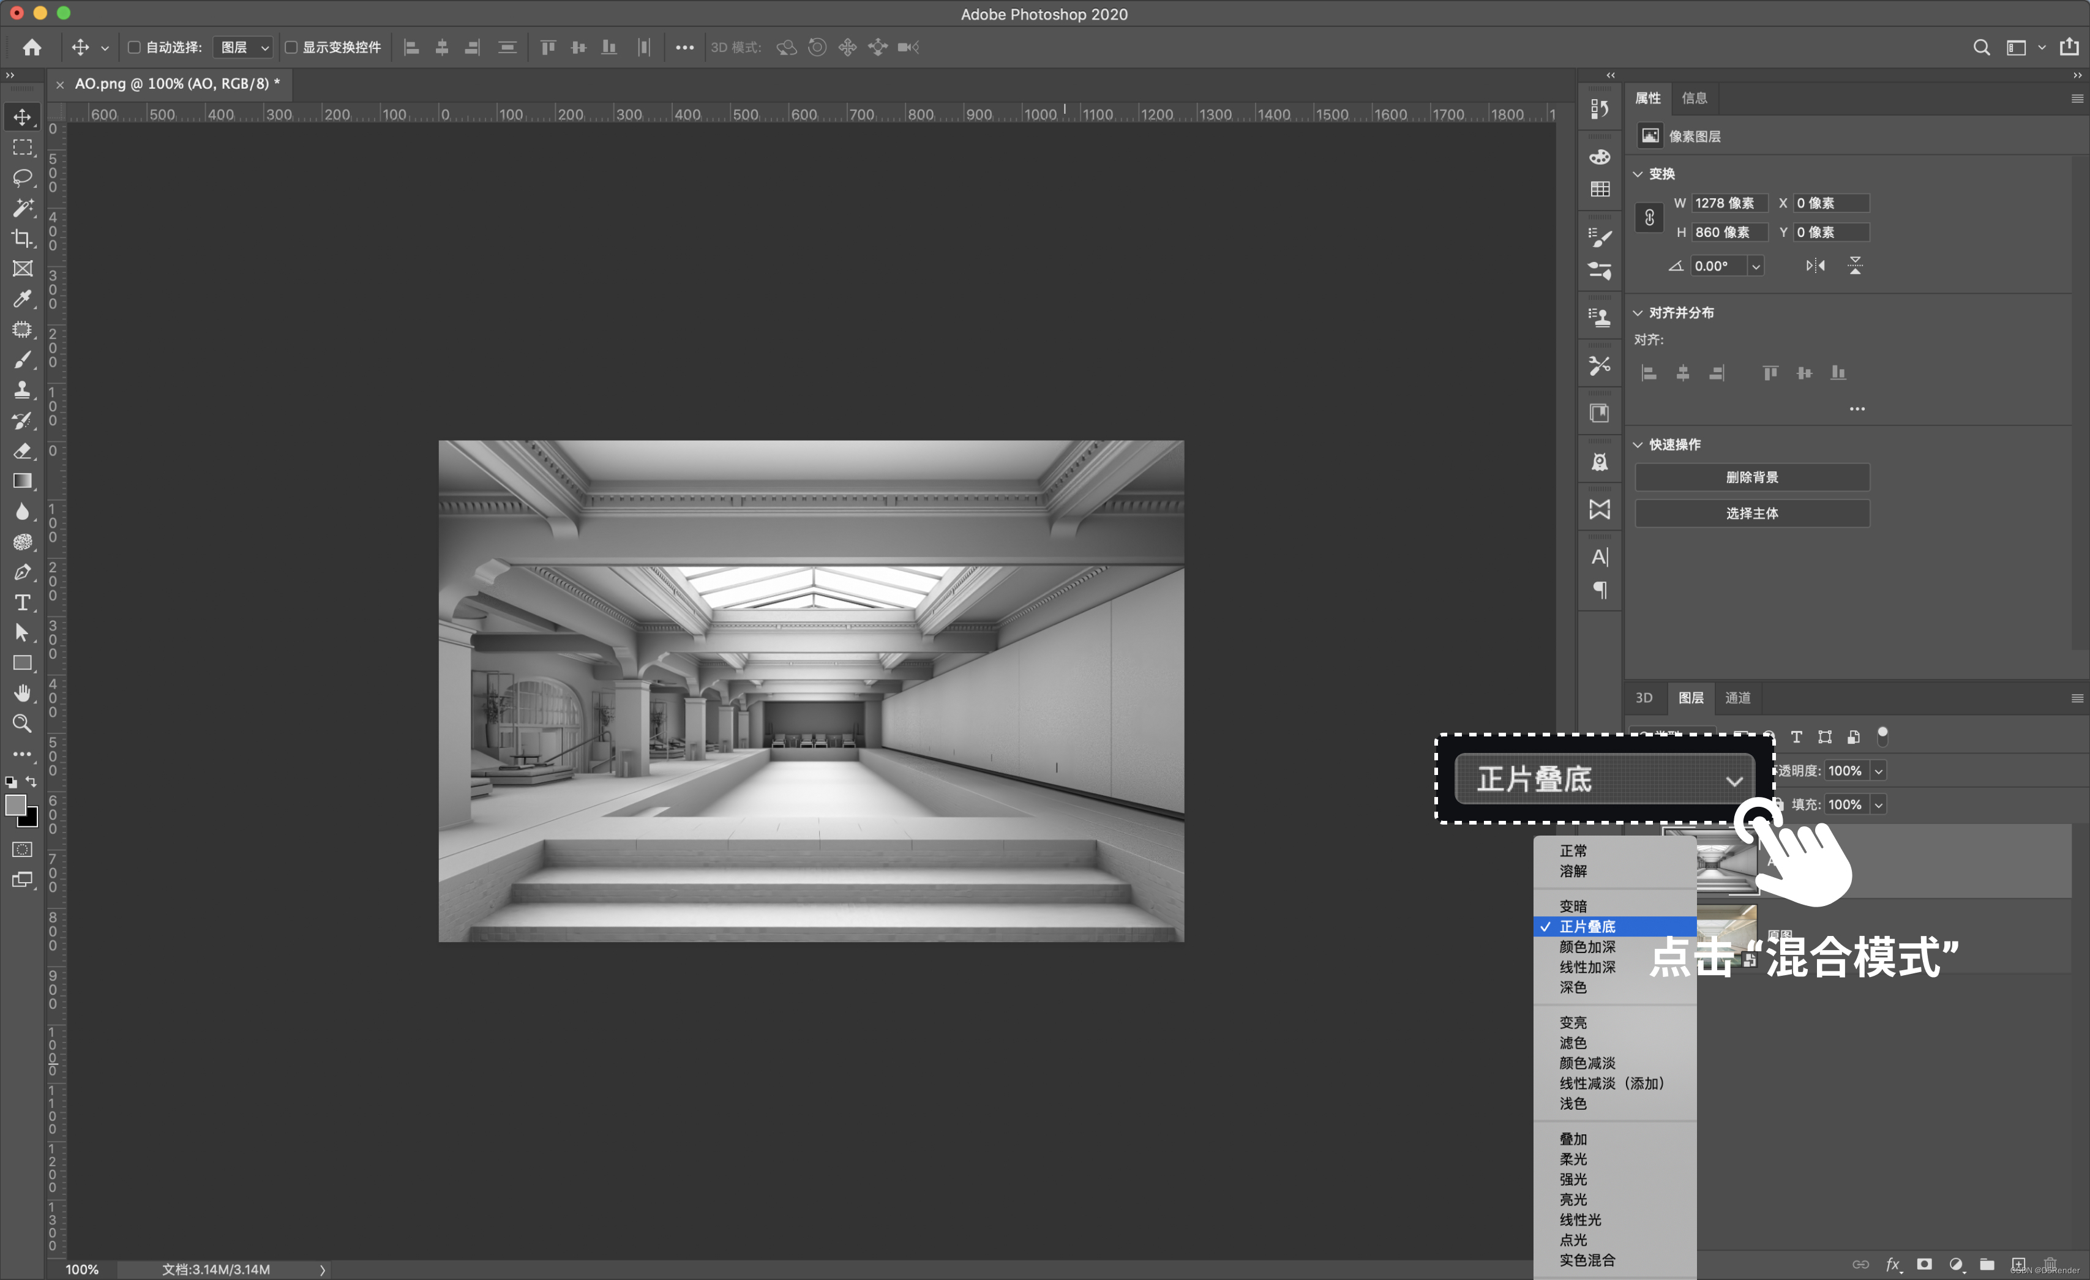Viewport: 2090px width, 1280px height.
Task: Open the 图层 auto-select dropdown
Action: pos(244,48)
